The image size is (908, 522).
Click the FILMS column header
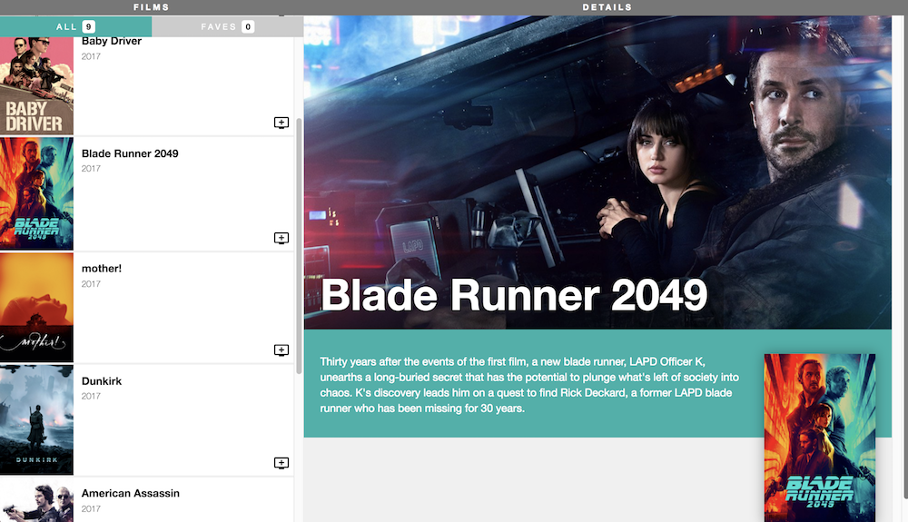[x=151, y=7]
